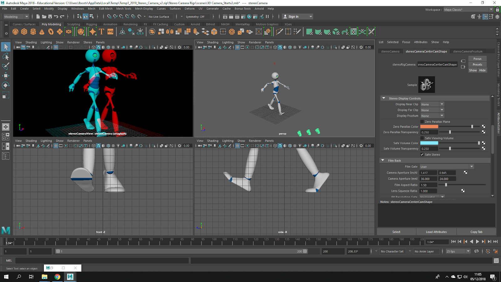
Task: Click the Undo arrow icon
Action: coord(56,17)
